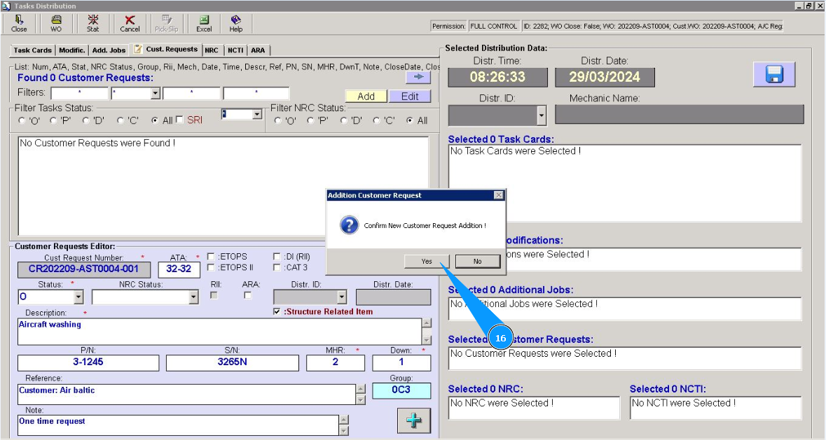Click the Mechanic Name field
The image size is (826, 440).
click(x=680, y=115)
